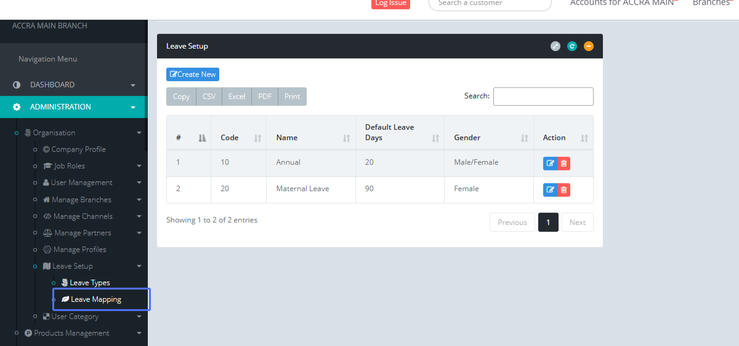
Task: Expand the User Management submenu
Action: [139, 183]
